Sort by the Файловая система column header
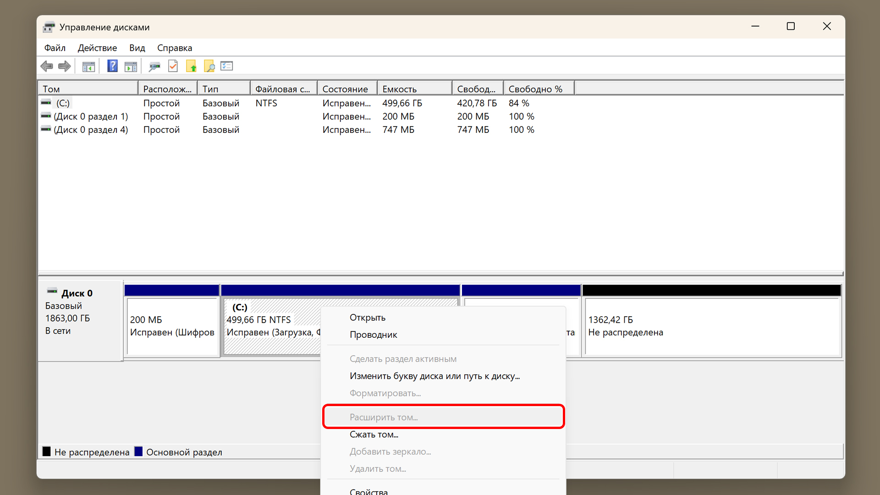880x495 pixels. [282, 89]
